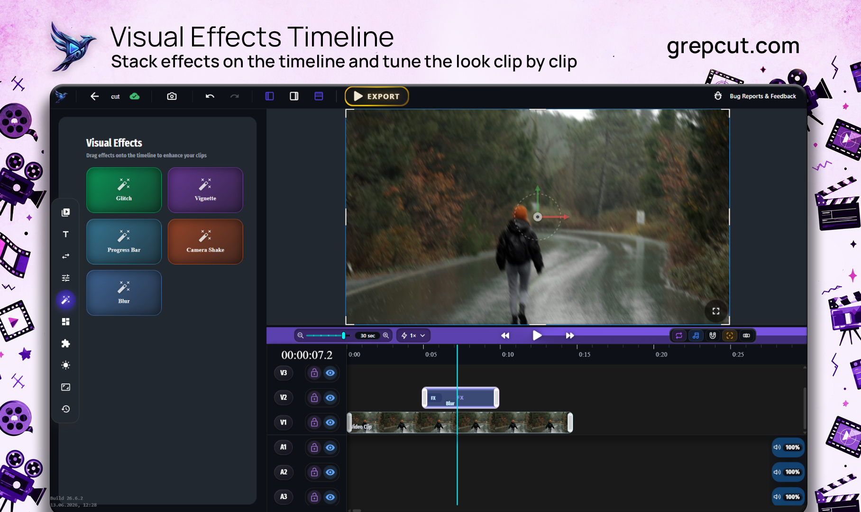861x512 pixels.
Task: Toggle loop playback
Action: pos(679,335)
